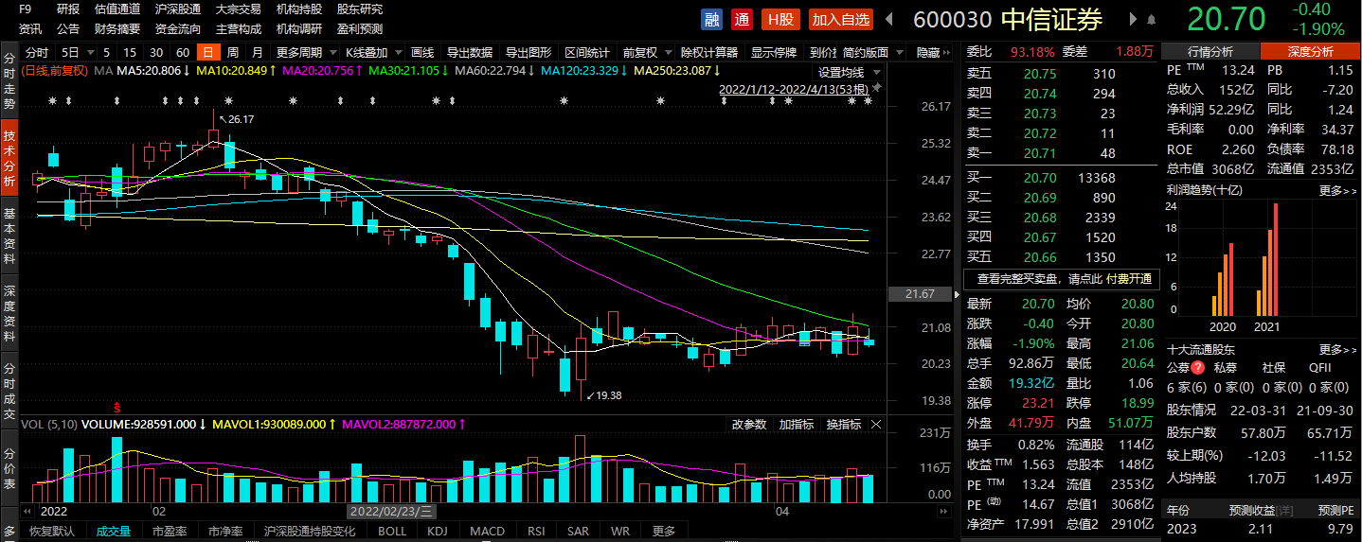Close the volume indicator panel

875,425
